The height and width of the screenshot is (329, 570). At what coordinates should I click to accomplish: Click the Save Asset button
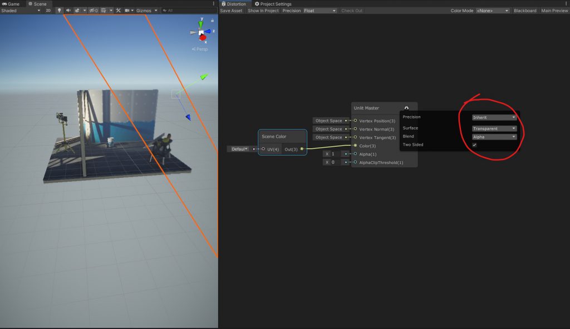point(230,10)
